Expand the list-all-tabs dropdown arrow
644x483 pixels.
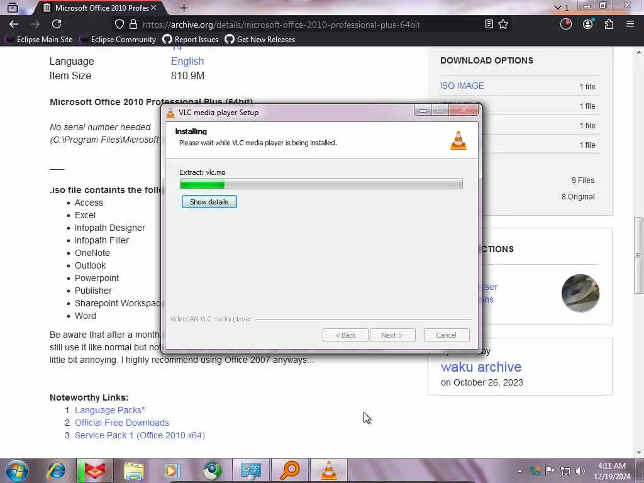click(x=557, y=8)
